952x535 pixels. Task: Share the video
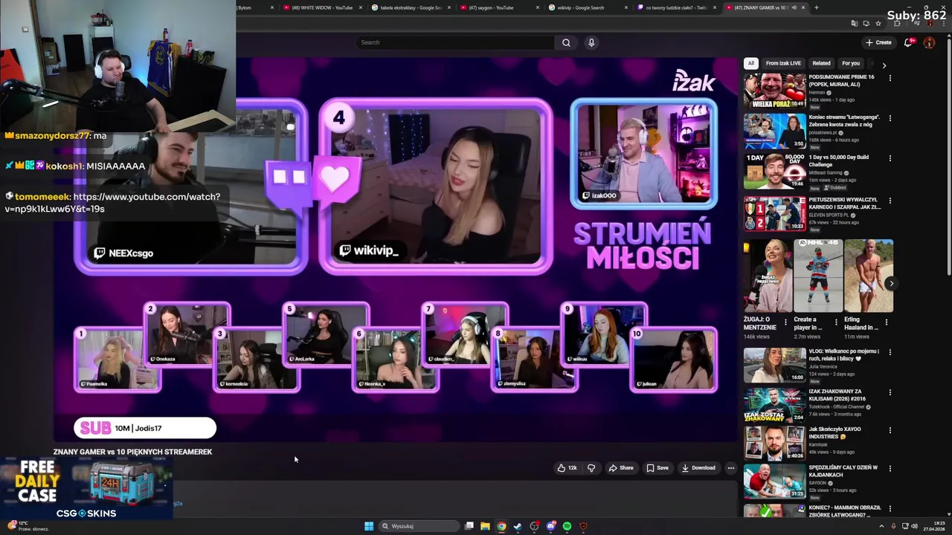pyautogui.click(x=621, y=468)
